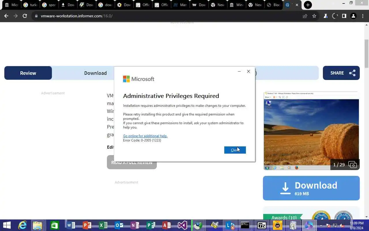Launch PowerPoint from the taskbar
The width and height of the screenshot is (369, 231).
pyautogui.click(x=87, y=225)
